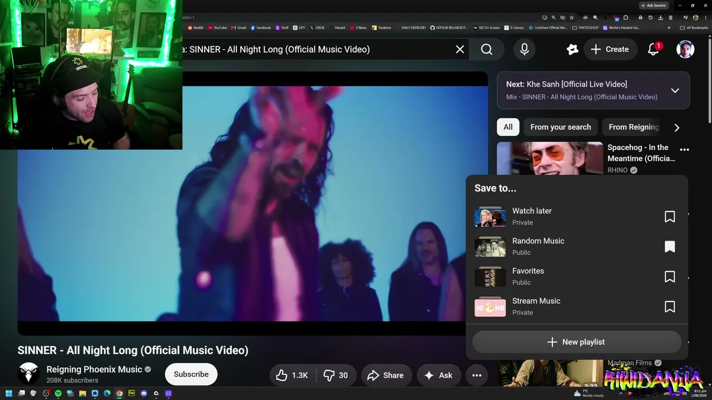Open File Explorer from the taskbar
This screenshot has width=712, height=400.
pos(82,393)
